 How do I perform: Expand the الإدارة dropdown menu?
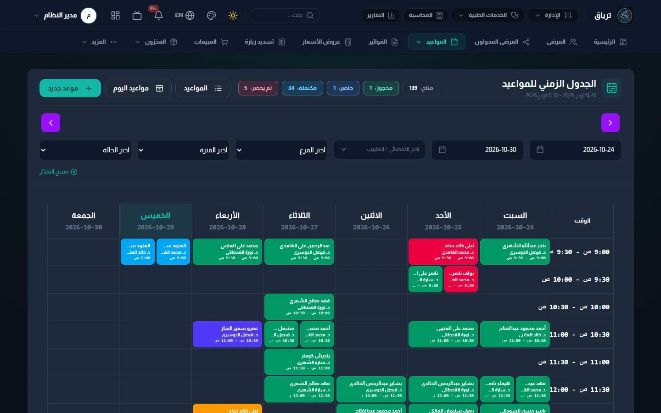[553, 16]
